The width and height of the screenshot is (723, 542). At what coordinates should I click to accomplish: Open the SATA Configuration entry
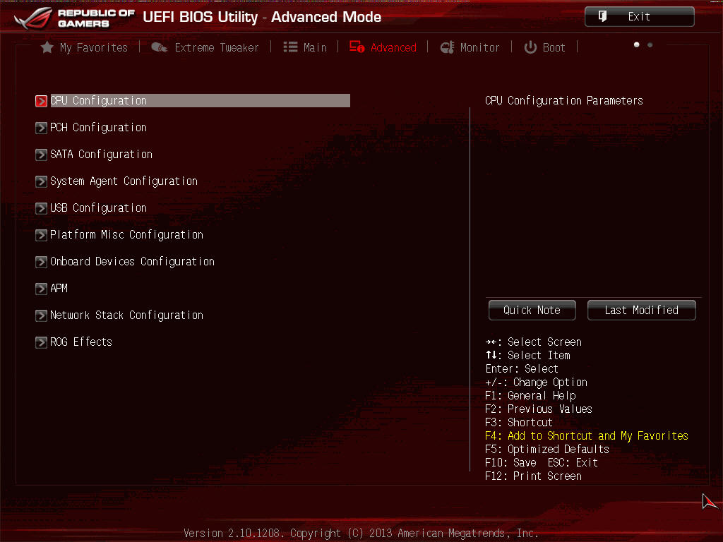point(101,155)
